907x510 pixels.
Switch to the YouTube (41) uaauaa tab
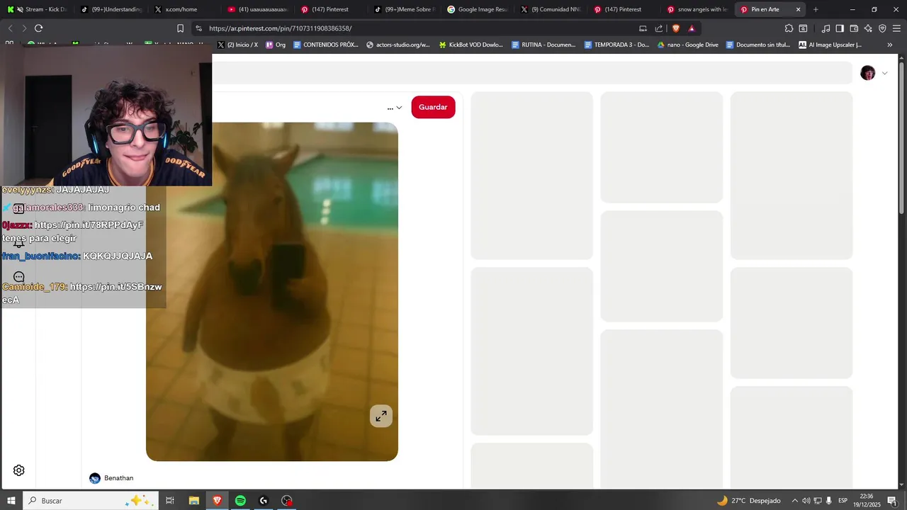click(x=257, y=9)
